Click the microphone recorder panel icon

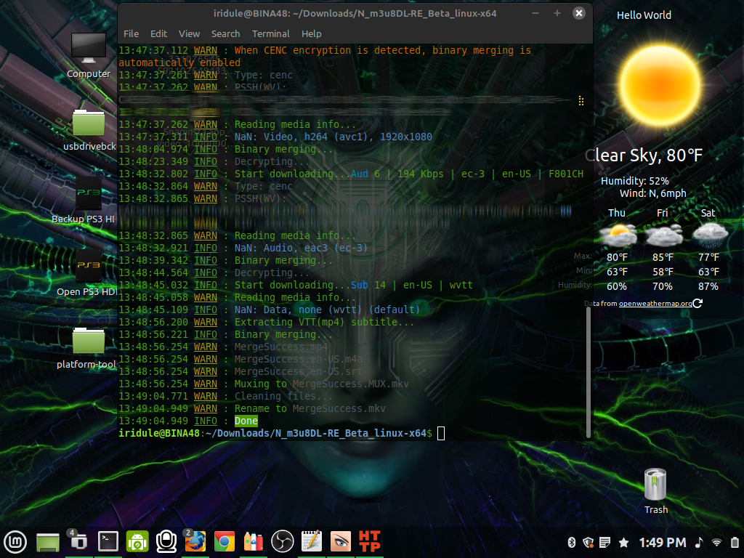coord(166,541)
